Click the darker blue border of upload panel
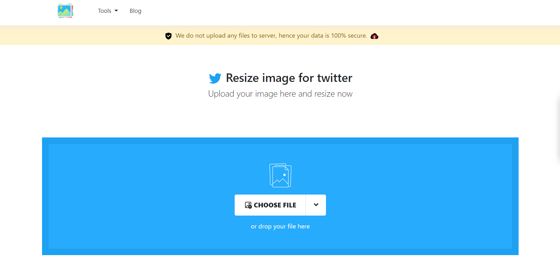 (280, 252)
